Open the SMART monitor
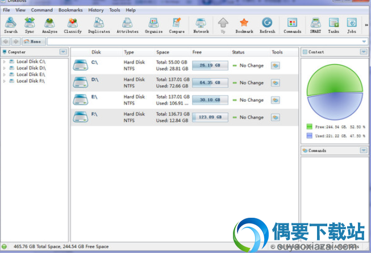The width and height of the screenshot is (371, 253). tap(315, 25)
